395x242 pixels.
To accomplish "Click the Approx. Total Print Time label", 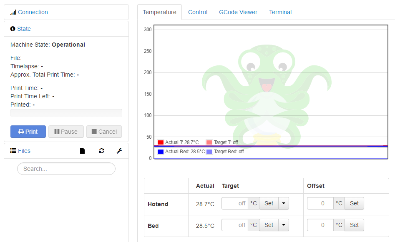I will pyautogui.click(x=43, y=75).
